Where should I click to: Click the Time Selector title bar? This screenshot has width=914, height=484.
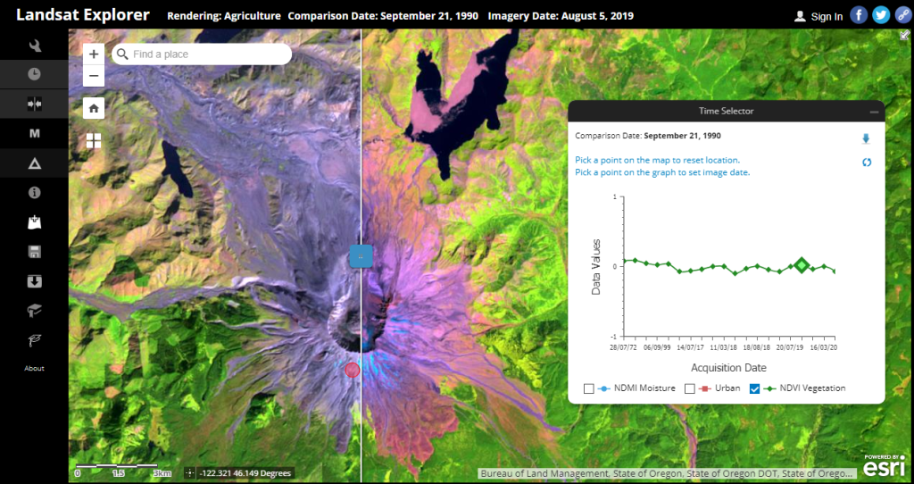click(x=727, y=111)
